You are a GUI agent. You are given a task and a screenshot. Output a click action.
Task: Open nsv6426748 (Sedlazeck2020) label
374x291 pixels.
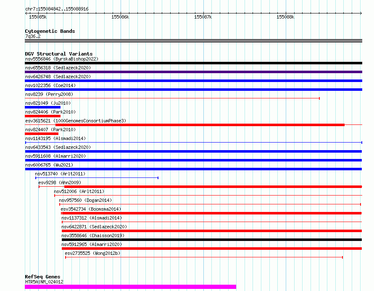click(58, 77)
